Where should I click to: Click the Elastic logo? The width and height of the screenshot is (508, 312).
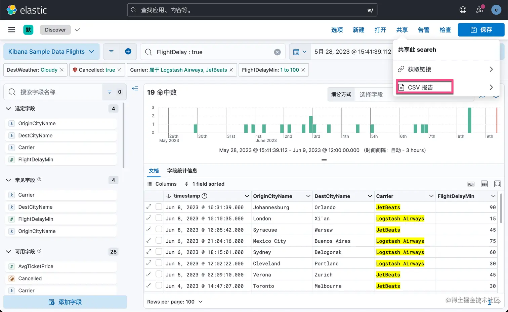click(27, 10)
